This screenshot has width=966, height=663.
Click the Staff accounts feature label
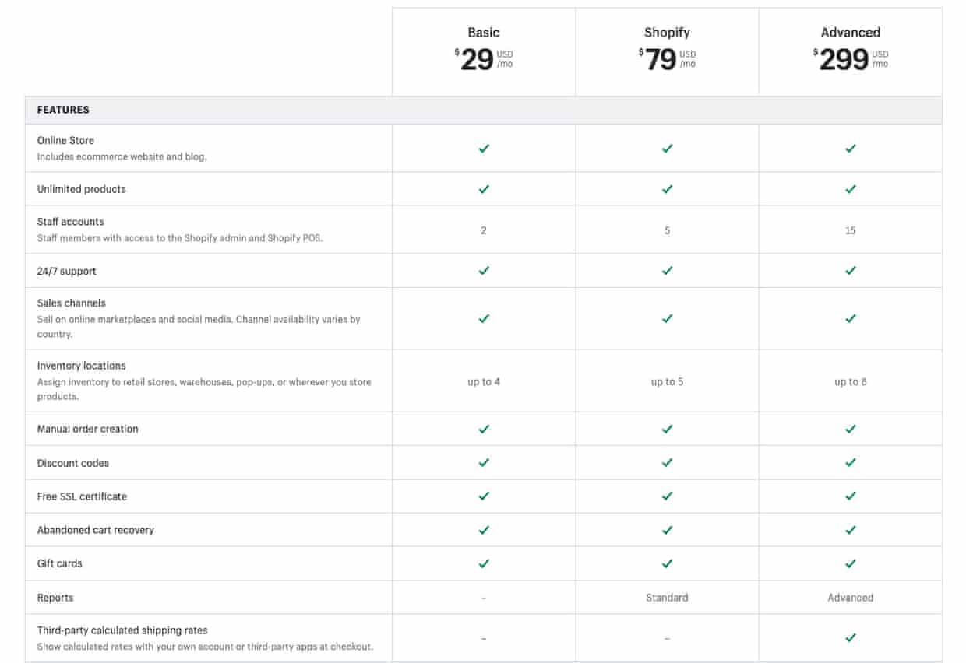click(x=70, y=222)
